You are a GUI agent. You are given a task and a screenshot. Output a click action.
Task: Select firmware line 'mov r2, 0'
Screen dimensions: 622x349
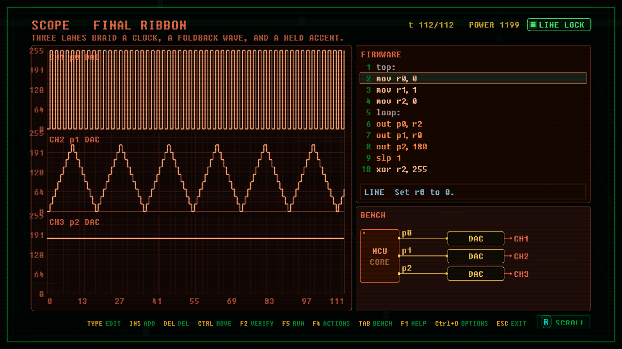point(473,101)
